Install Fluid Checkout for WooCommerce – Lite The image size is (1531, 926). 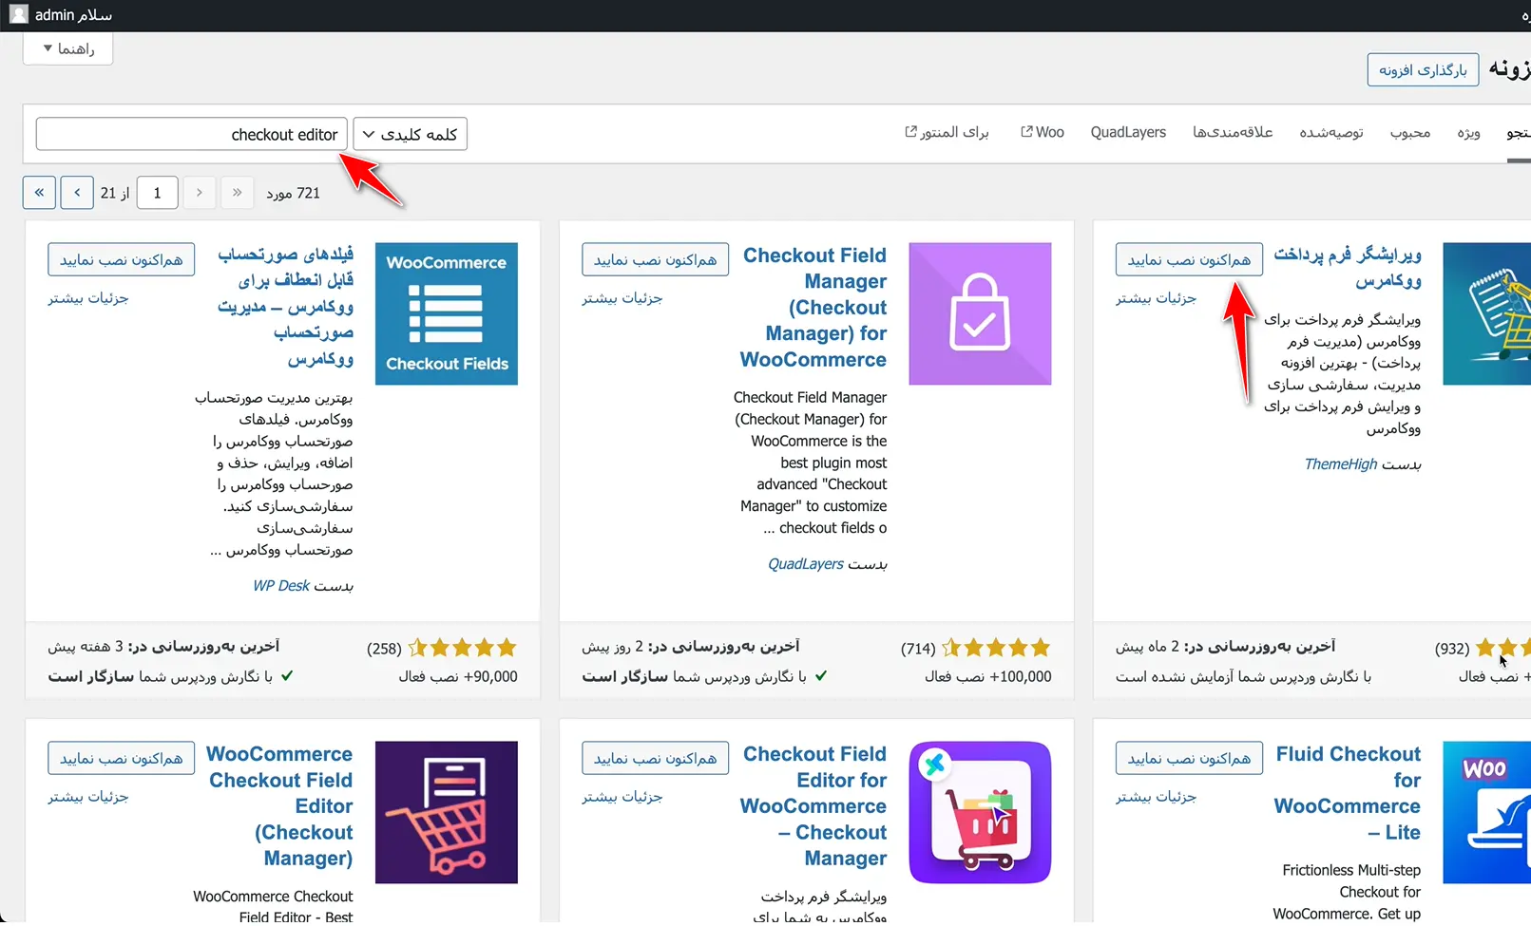click(x=1190, y=758)
